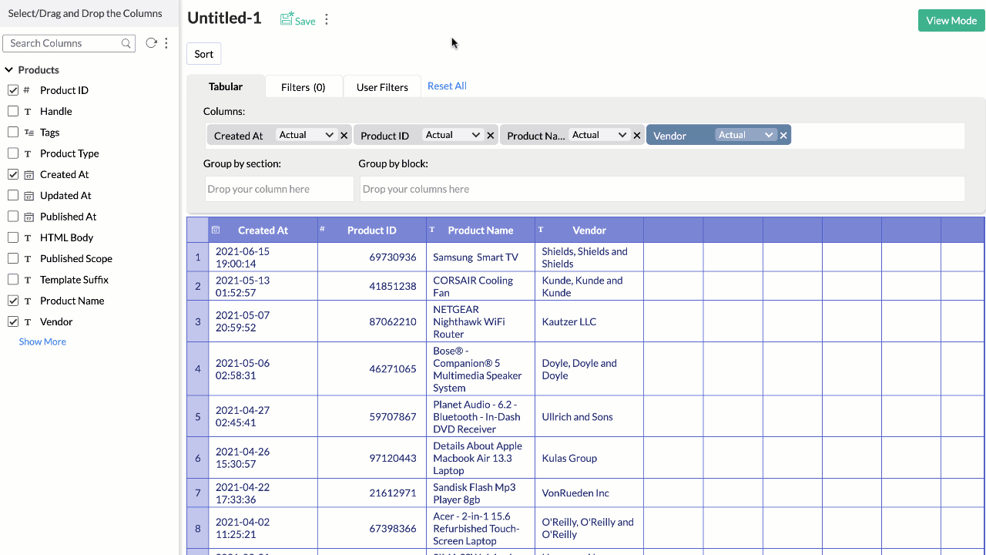Click the Save icon next to the title

click(287, 20)
